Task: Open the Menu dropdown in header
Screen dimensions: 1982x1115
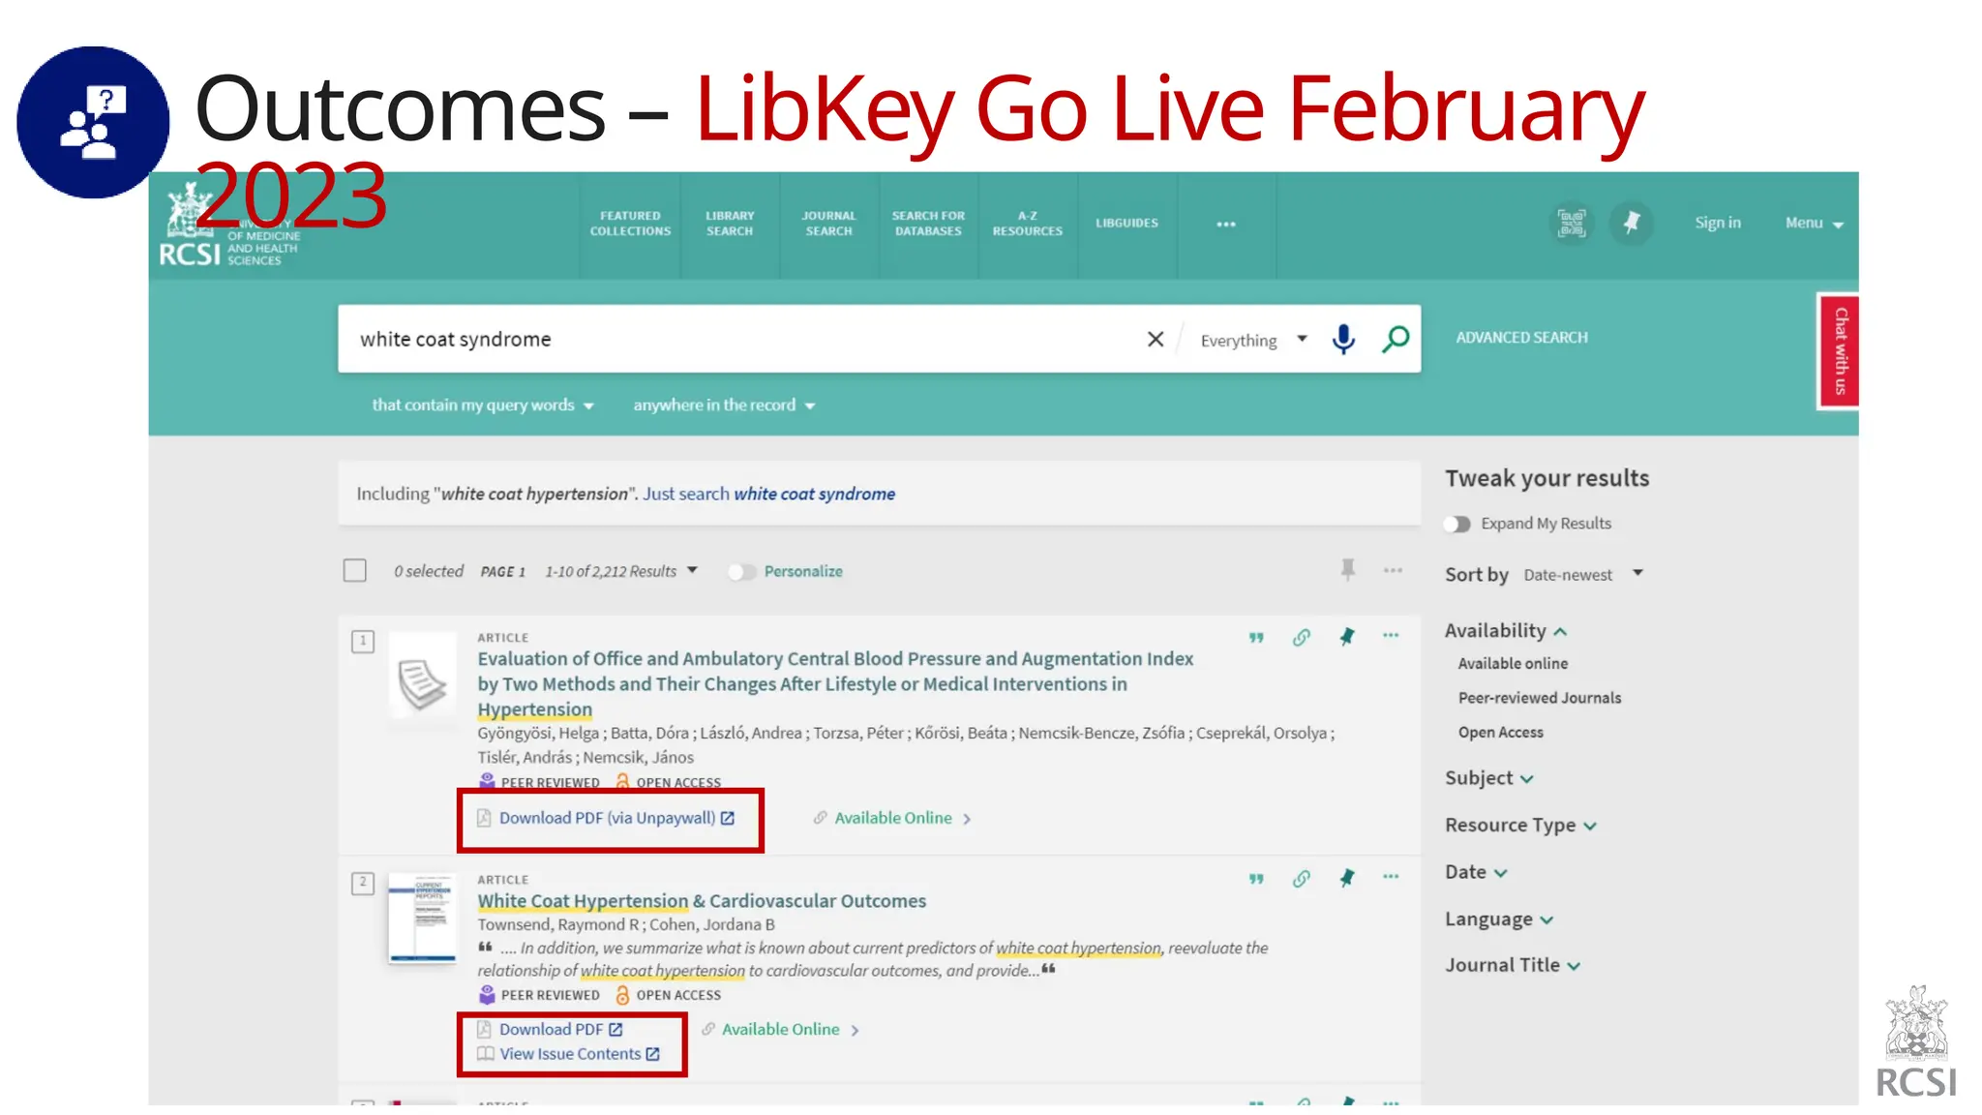Action: pyautogui.click(x=1814, y=224)
